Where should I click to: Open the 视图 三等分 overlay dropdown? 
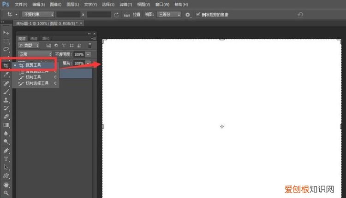[x=169, y=15]
